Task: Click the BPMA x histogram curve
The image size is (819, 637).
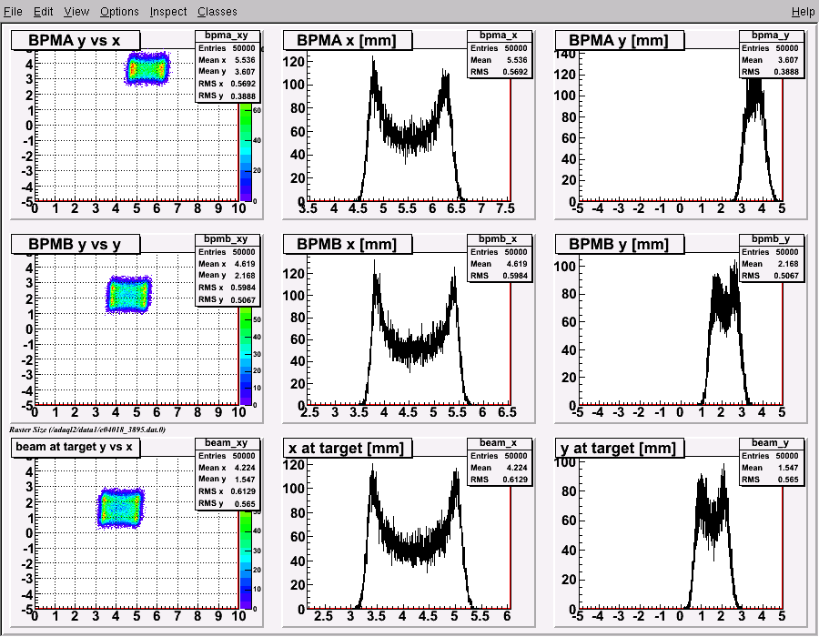Action: 409,136
